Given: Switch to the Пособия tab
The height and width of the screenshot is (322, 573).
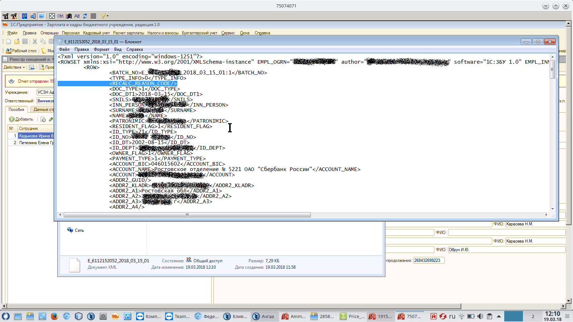Looking at the screenshot, I should coord(16,109).
